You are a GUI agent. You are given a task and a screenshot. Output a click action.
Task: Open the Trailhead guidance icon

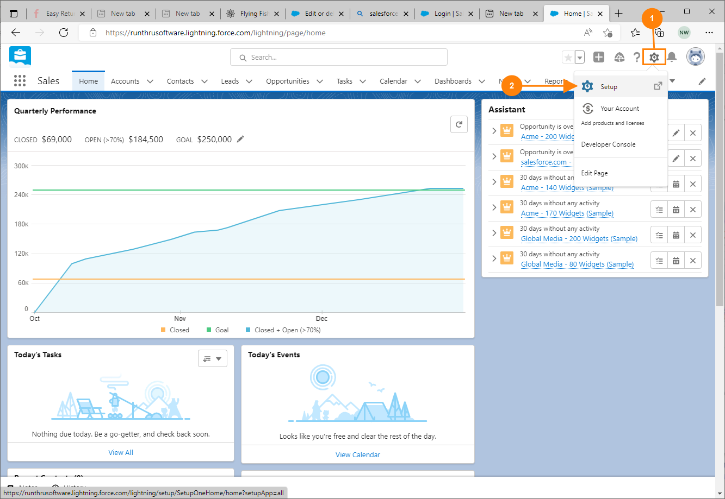(619, 57)
